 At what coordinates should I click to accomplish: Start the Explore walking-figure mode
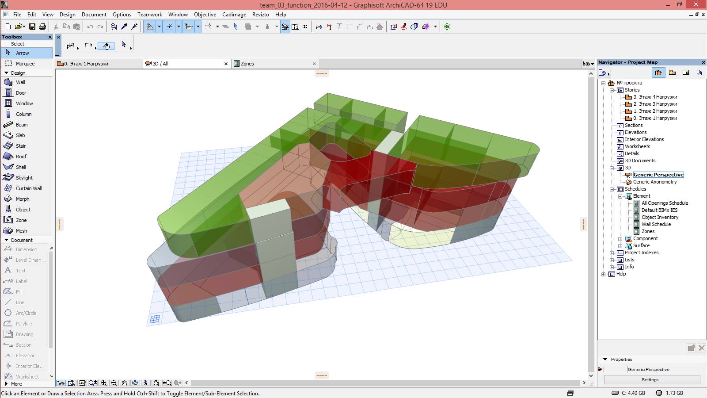146,383
